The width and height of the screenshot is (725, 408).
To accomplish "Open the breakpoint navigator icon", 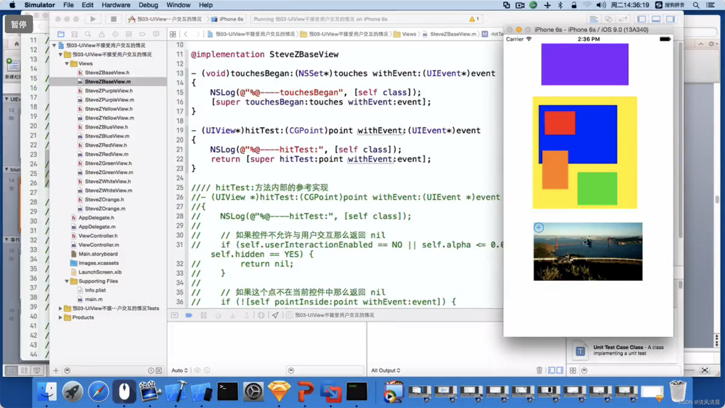I will tap(142, 34).
